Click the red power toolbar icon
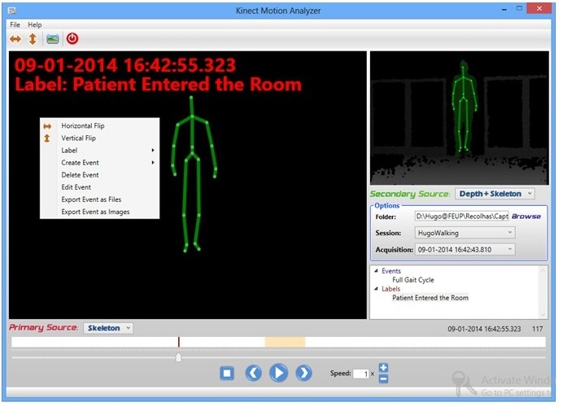Image resolution: width=563 pixels, height=407 pixels. click(x=72, y=38)
